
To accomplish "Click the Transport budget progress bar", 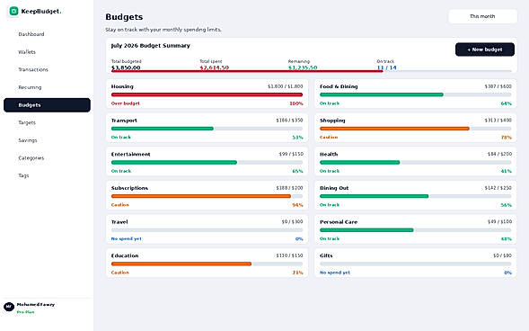I will [x=207, y=129].
